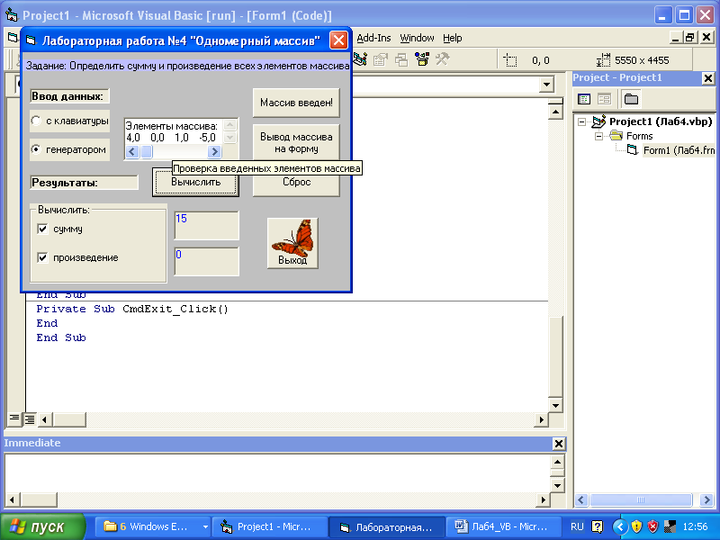Screen dimensions: 720x540
Task: Click code window vertical scroll up arrow
Action: (555, 112)
